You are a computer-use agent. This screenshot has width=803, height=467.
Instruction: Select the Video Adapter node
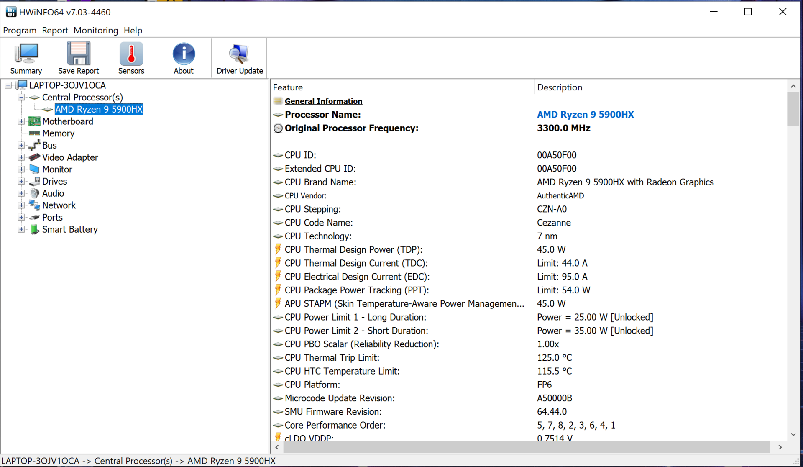point(70,157)
